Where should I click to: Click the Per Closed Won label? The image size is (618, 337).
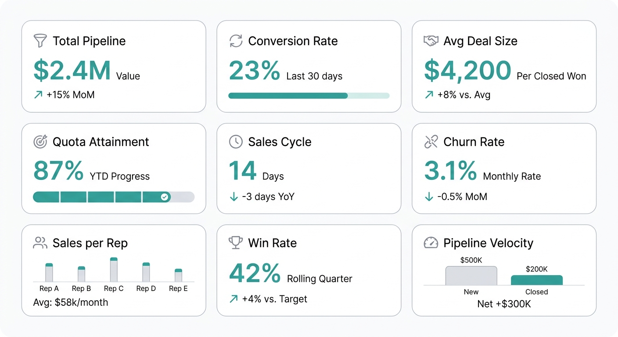[x=551, y=76]
